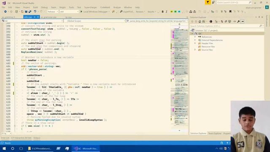270x152 pixels.
Task: Open the Error List tab
Action: [x=5, y=138]
